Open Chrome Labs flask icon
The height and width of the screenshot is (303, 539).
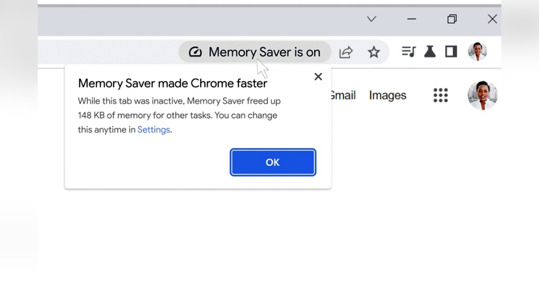(x=430, y=52)
